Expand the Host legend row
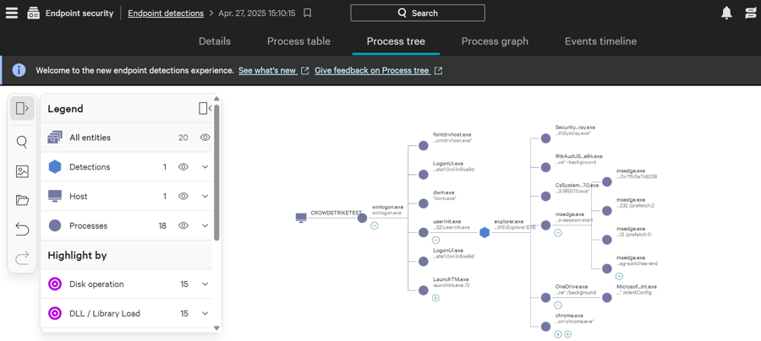This screenshot has height=341, width=761. click(205, 196)
